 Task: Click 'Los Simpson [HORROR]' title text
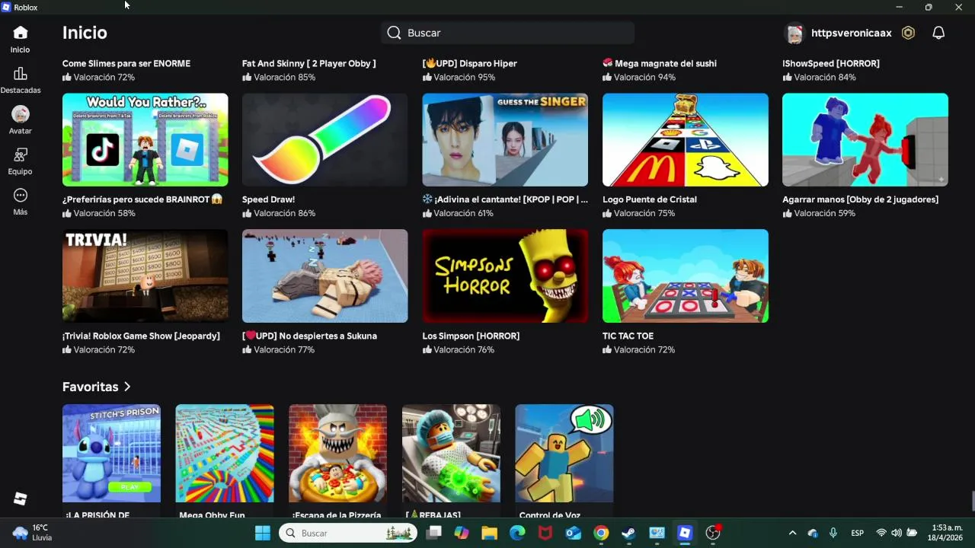[x=471, y=336]
